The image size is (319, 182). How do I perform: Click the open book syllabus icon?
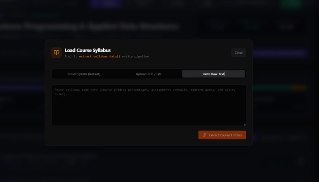(x=56, y=53)
